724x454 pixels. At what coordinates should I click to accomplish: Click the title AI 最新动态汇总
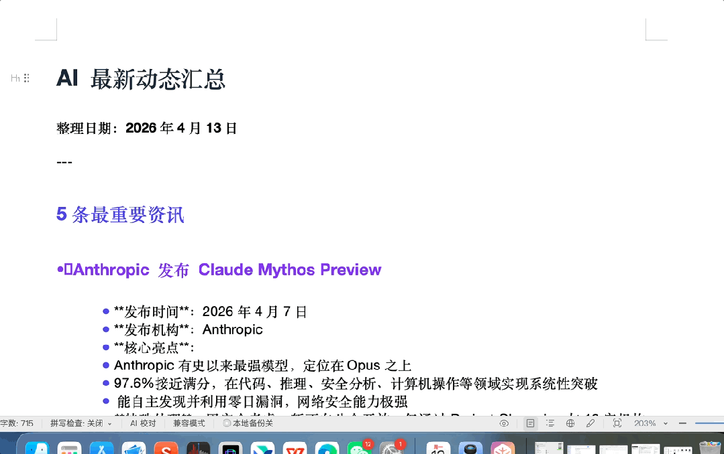point(141,79)
